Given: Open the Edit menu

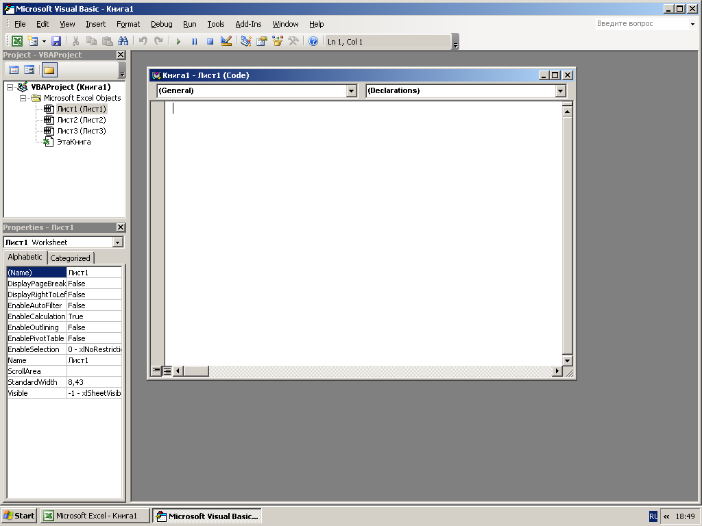Looking at the screenshot, I should click(43, 24).
